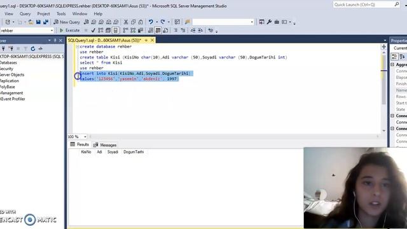The width and height of the screenshot is (407, 229).
Task: Open the New Project dropdown arrow
Action: click(13, 22)
